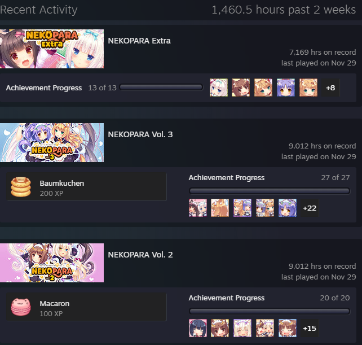Click the NEKOPARA Extra title link
The width and height of the screenshot is (362, 345).
(x=139, y=41)
